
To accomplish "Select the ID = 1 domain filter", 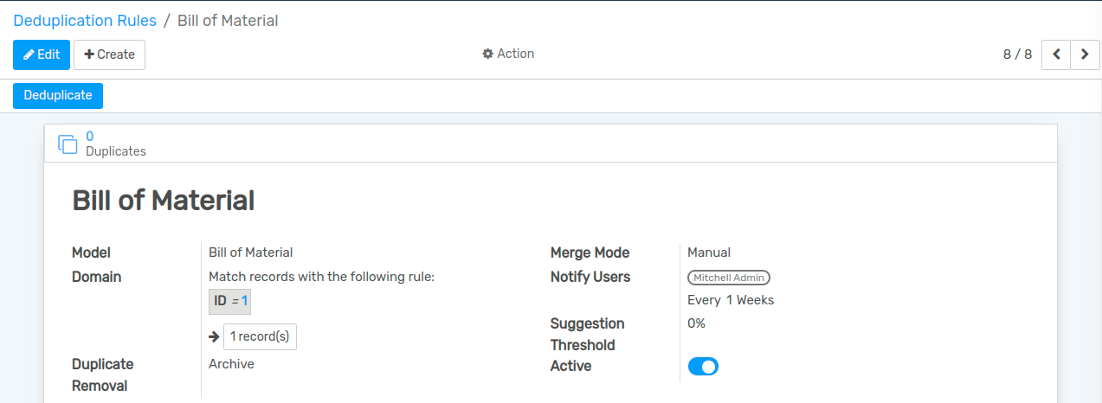I will coord(230,301).
